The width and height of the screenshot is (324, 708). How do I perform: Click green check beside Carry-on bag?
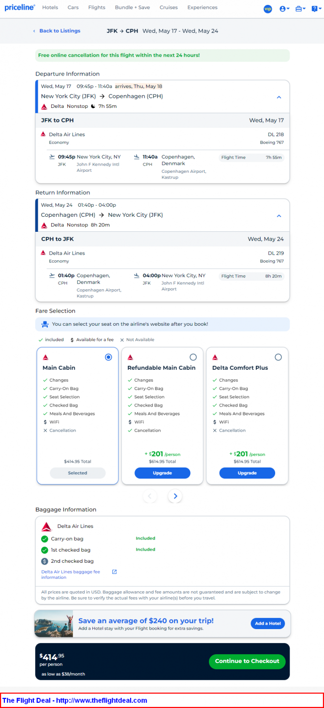(x=44, y=539)
